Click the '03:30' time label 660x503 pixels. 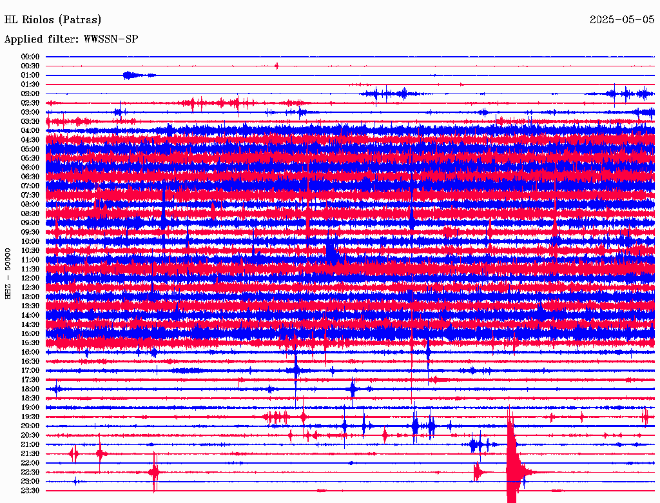(30, 122)
